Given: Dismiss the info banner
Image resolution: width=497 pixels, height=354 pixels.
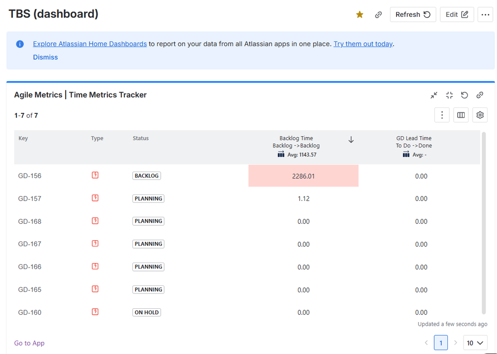Looking at the screenshot, I should 45,57.
